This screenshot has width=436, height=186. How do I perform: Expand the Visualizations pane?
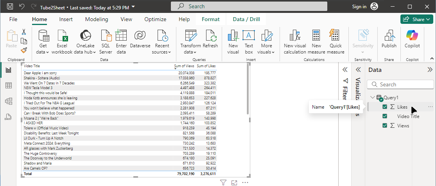359,70
